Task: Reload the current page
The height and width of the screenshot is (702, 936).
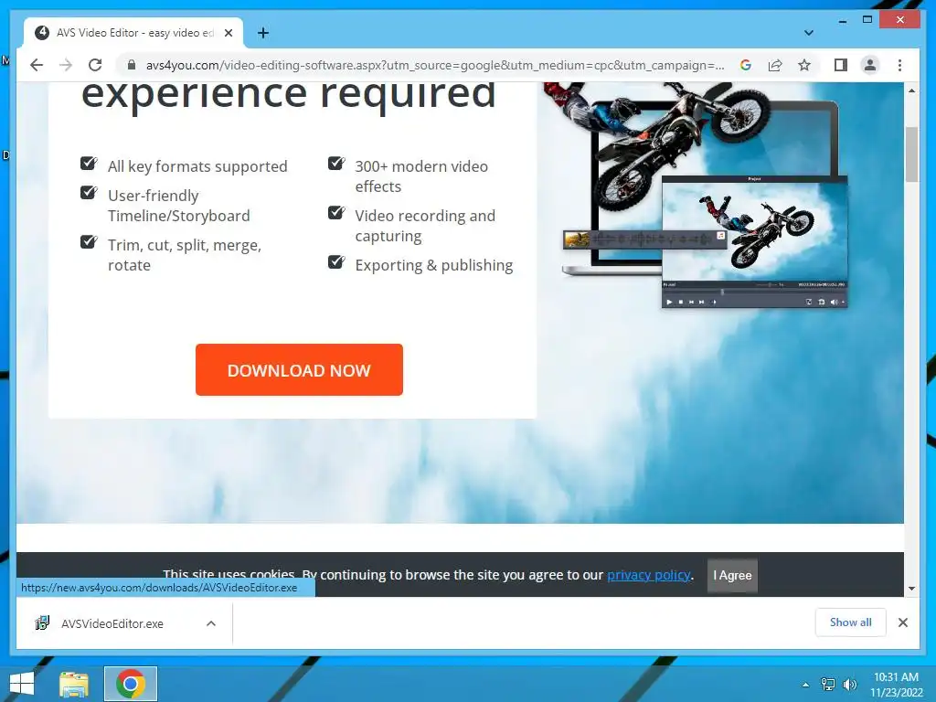Action: point(95,65)
